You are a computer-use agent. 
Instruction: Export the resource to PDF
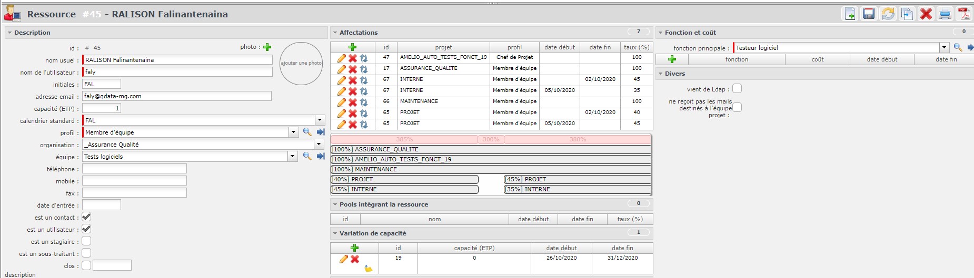[964, 14]
